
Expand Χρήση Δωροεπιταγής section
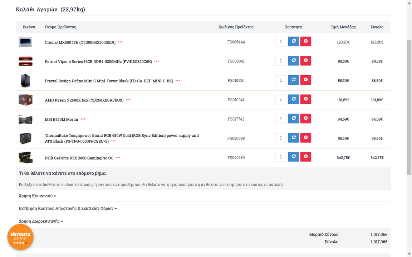pyautogui.click(x=41, y=221)
